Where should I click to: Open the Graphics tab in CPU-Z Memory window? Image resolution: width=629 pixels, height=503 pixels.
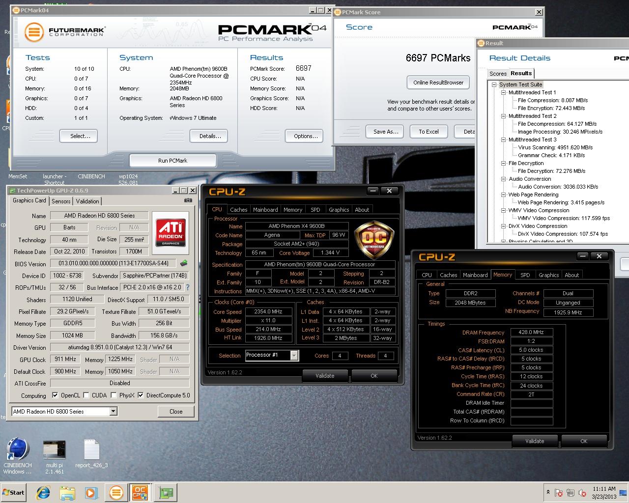click(x=548, y=275)
